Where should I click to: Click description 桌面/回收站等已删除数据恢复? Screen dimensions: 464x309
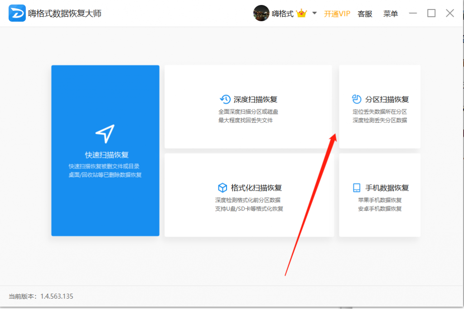coord(105,175)
